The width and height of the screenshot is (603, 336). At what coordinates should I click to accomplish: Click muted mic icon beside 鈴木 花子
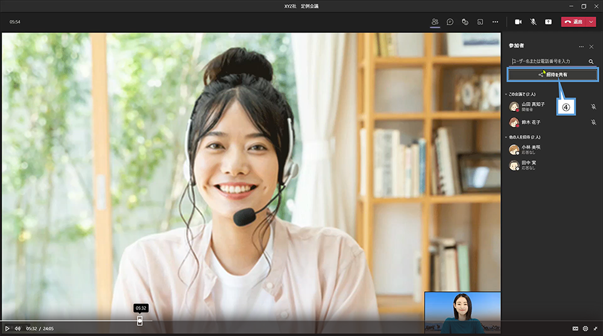pyautogui.click(x=593, y=122)
